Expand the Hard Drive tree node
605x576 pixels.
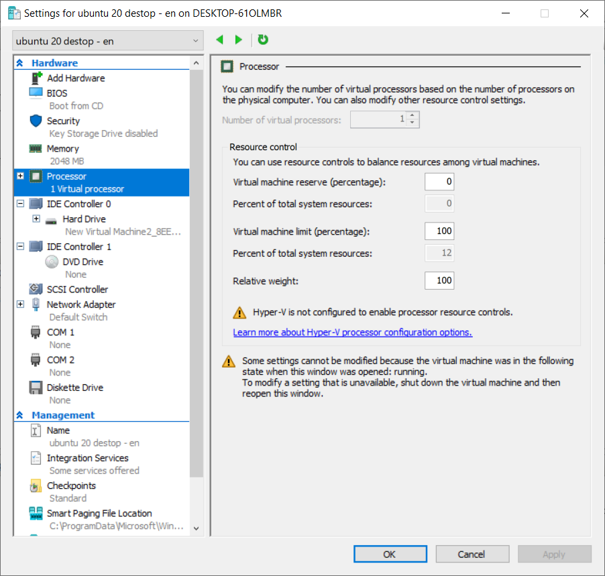tap(36, 219)
